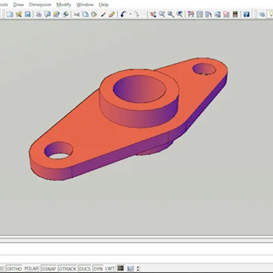Click the Undo arrow icon
The image size is (273, 273).
(123, 14)
